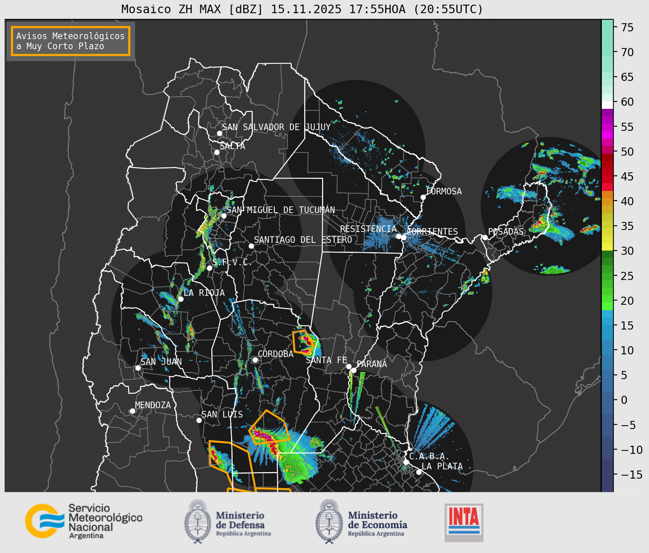The height and width of the screenshot is (553, 649).
Task: Click the Ministerio de Economía logo
Action: (361, 521)
